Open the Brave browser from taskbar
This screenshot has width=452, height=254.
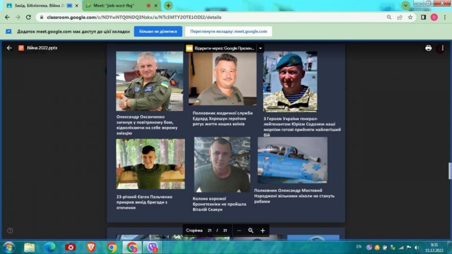tap(91, 247)
